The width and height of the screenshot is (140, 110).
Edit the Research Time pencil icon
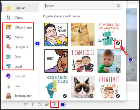click(x=65, y=96)
